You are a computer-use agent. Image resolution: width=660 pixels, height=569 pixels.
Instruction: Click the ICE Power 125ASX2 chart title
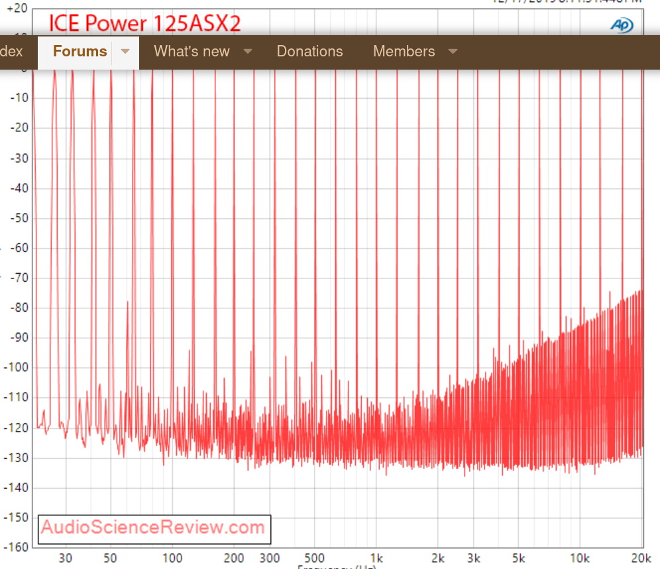click(x=145, y=23)
